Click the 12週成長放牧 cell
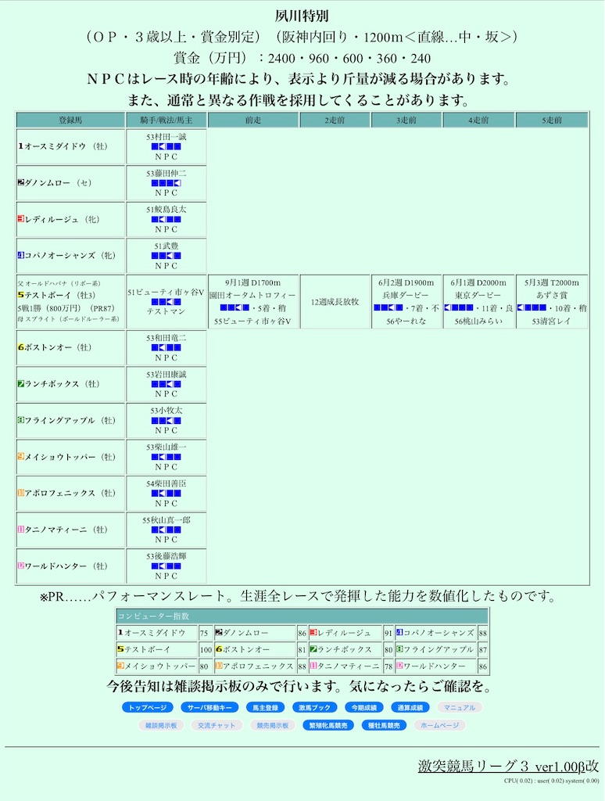 [335, 302]
